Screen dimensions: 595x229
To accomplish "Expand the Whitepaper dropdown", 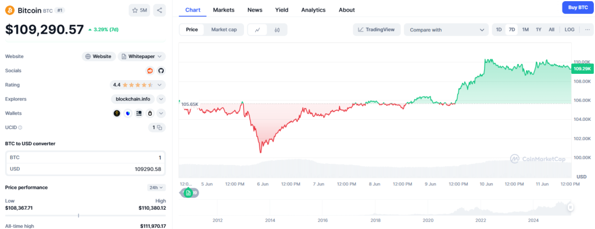I will [x=142, y=56].
